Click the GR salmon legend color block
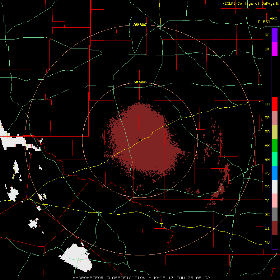This screenshot has height=280, width=280. click(x=275, y=118)
